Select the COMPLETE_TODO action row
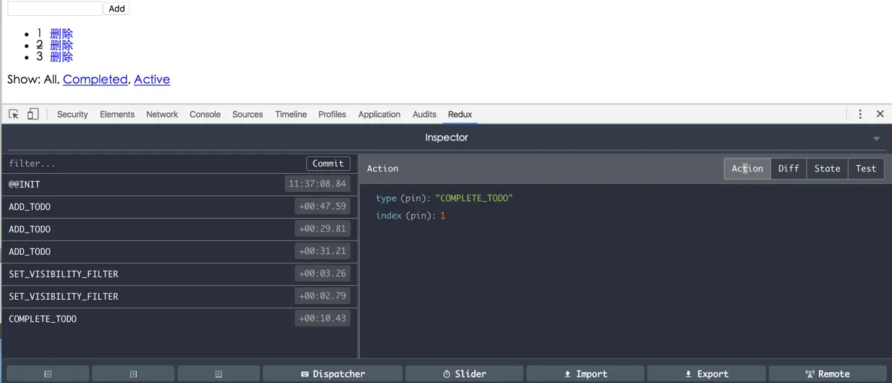 [180, 319]
